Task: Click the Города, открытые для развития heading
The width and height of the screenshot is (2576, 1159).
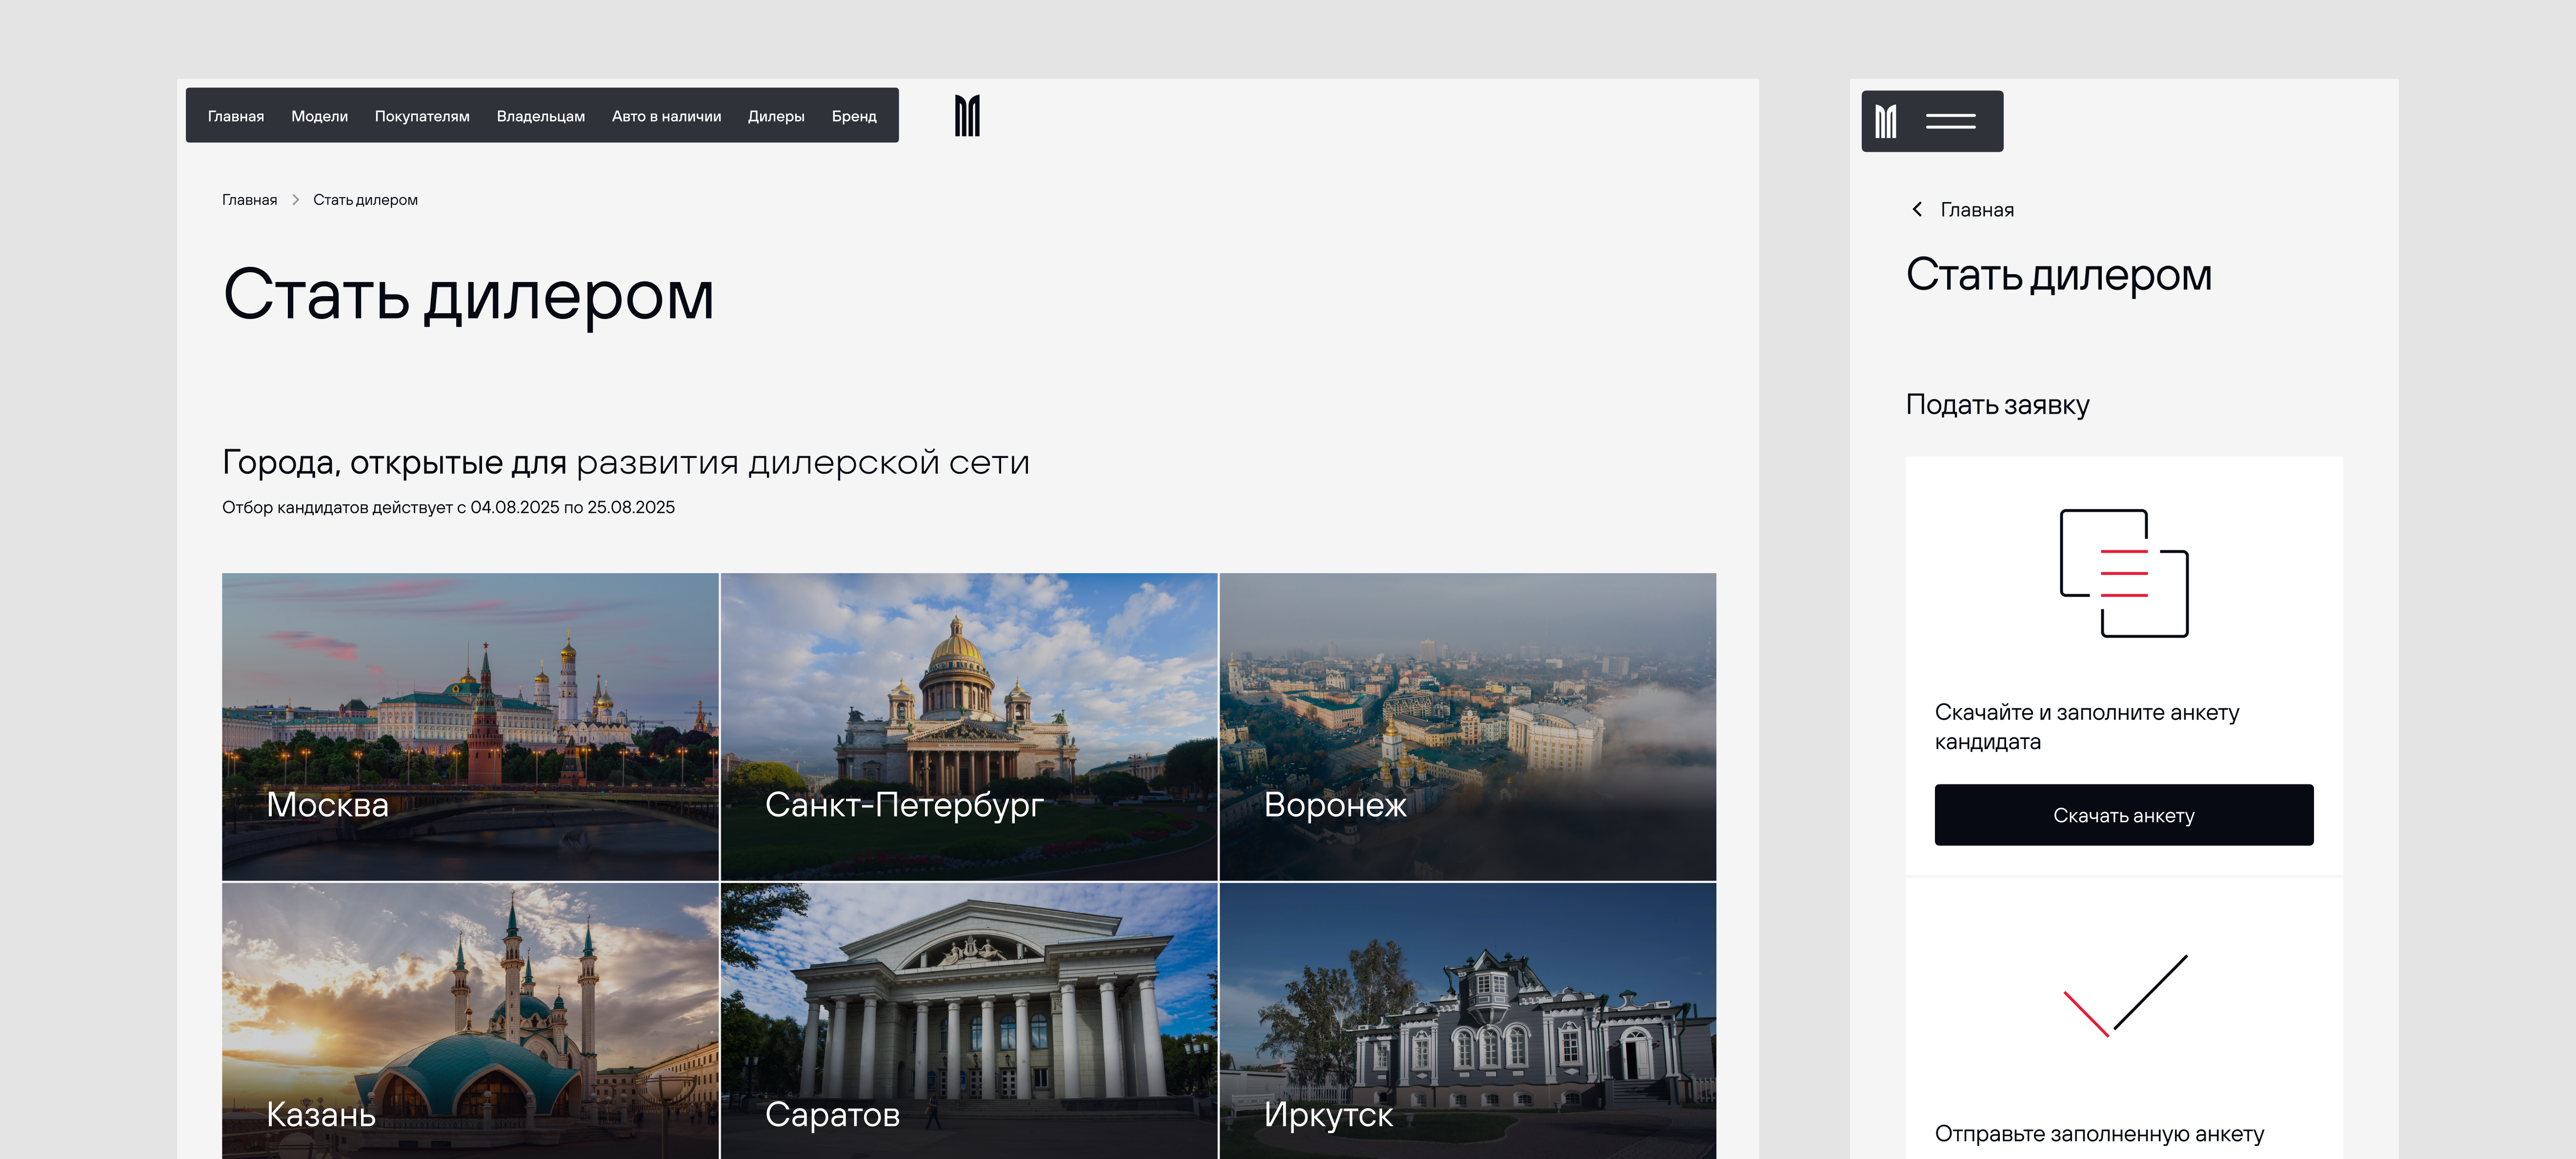Action: pos(626,462)
